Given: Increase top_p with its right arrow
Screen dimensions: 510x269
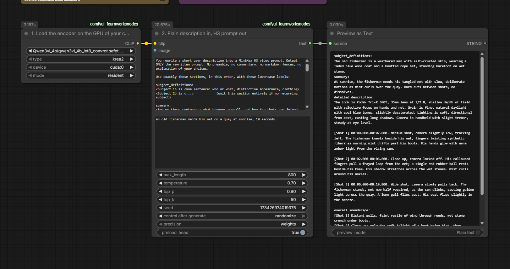Looking at the screenshot, I should pos(304,191).
